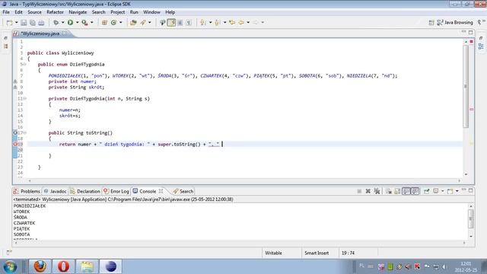Image resolution: width=487 pixels, height=274 pixels.
Task: Collapse the enum fold at line 5
Action: (x=25, y=65)
